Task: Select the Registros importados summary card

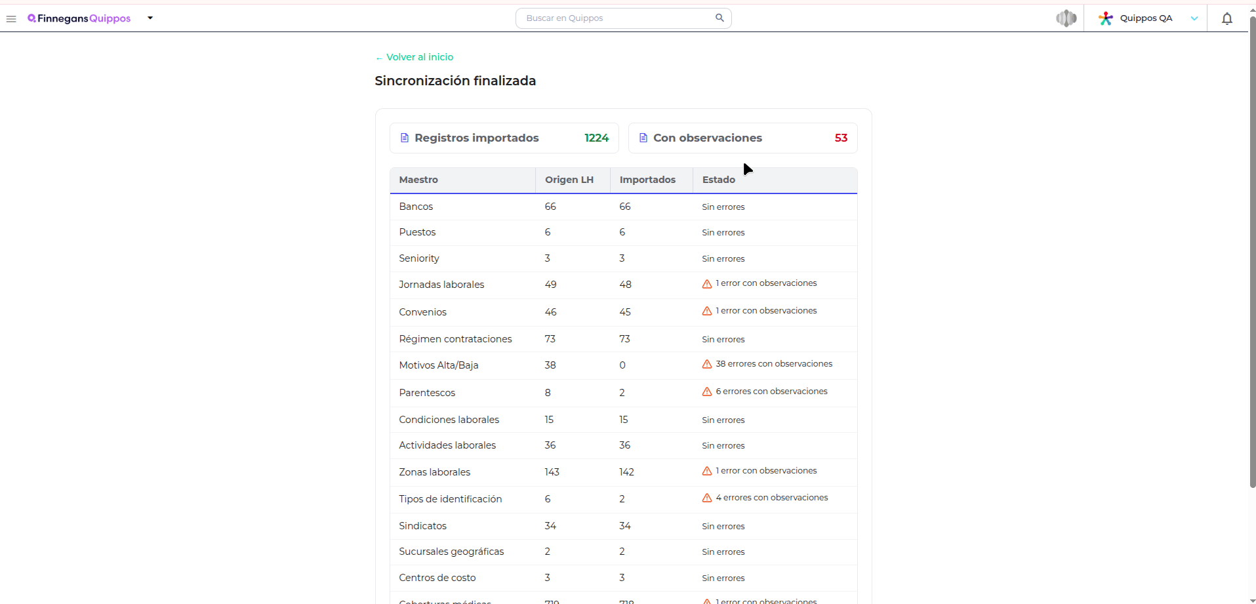Action: click(504, 138)
